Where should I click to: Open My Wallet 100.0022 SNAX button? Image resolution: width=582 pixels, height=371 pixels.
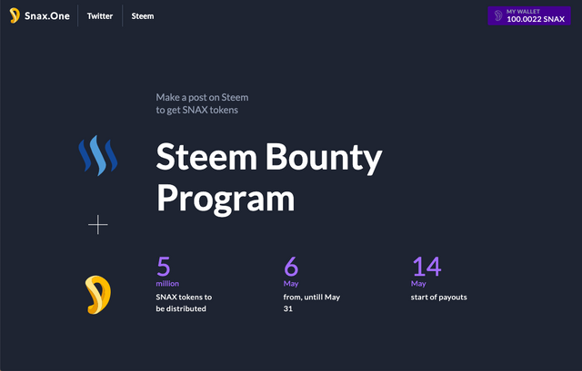click(x=529, y=15)
